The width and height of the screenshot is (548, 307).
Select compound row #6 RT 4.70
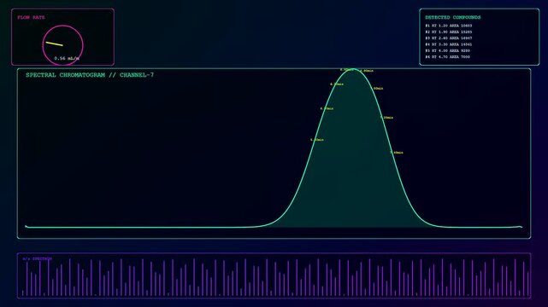point(447,57)
